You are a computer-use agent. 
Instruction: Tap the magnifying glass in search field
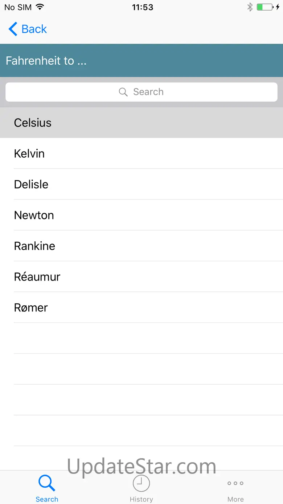pyautogui.click(x=123, y=92)
